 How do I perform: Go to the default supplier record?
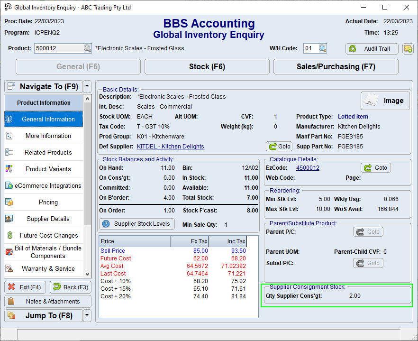[x=279, y=147]
